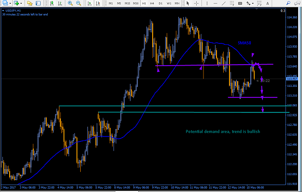Image resolution: width=302 pixels, height=192 pixels.
Task: Expand the profiles dropdown arrow
Action: (10, 3)
